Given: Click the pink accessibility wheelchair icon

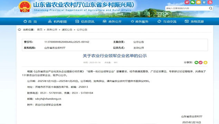Looking at the screenshot, I should click(x=210, y=2).
